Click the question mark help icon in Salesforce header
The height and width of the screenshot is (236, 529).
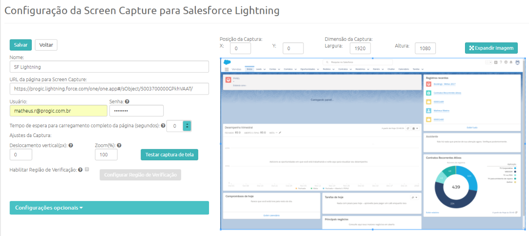(x=501, y=62)
